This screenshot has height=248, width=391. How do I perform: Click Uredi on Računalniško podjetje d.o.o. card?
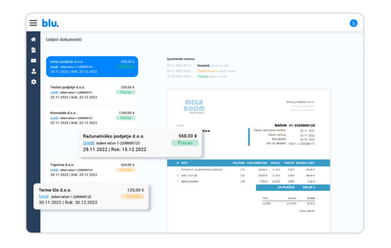click(x=88, y=143)
